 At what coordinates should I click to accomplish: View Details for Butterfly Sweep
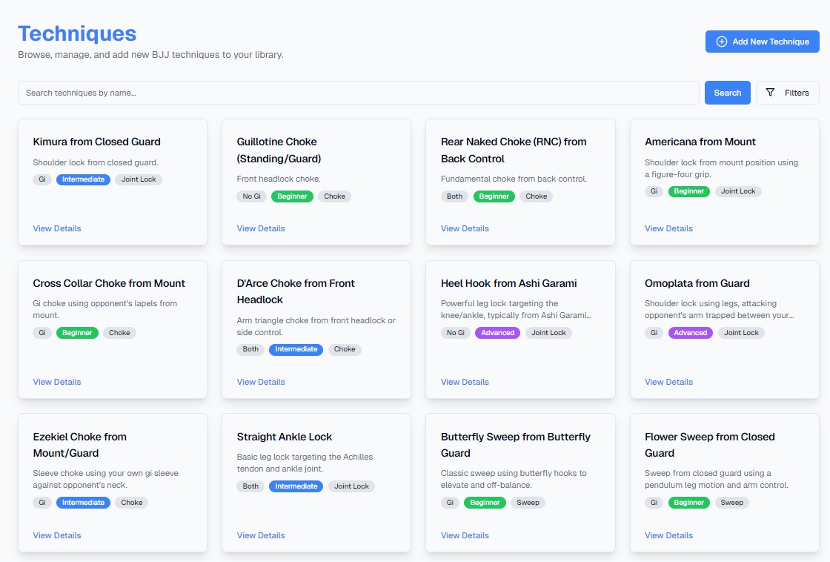[x=465, y=535]
